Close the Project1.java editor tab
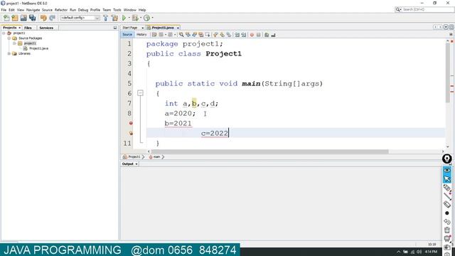The width and height of the screenshot is (455, 256). click(178, 28)
